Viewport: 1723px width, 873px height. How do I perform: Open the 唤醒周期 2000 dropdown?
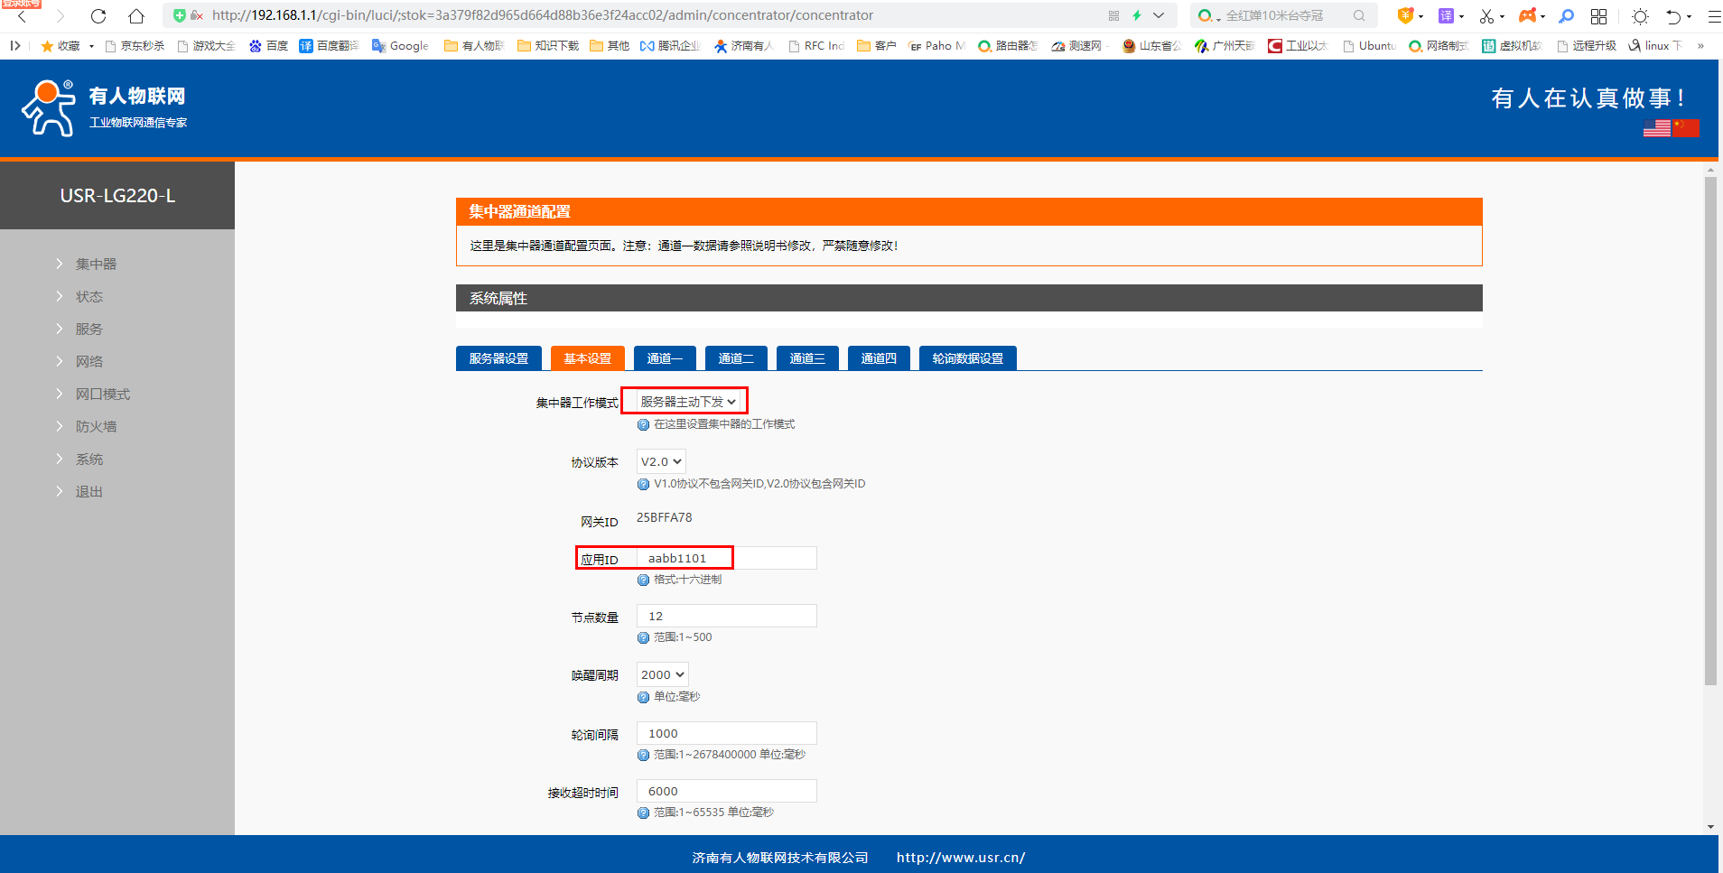click(x=663, y=675)
